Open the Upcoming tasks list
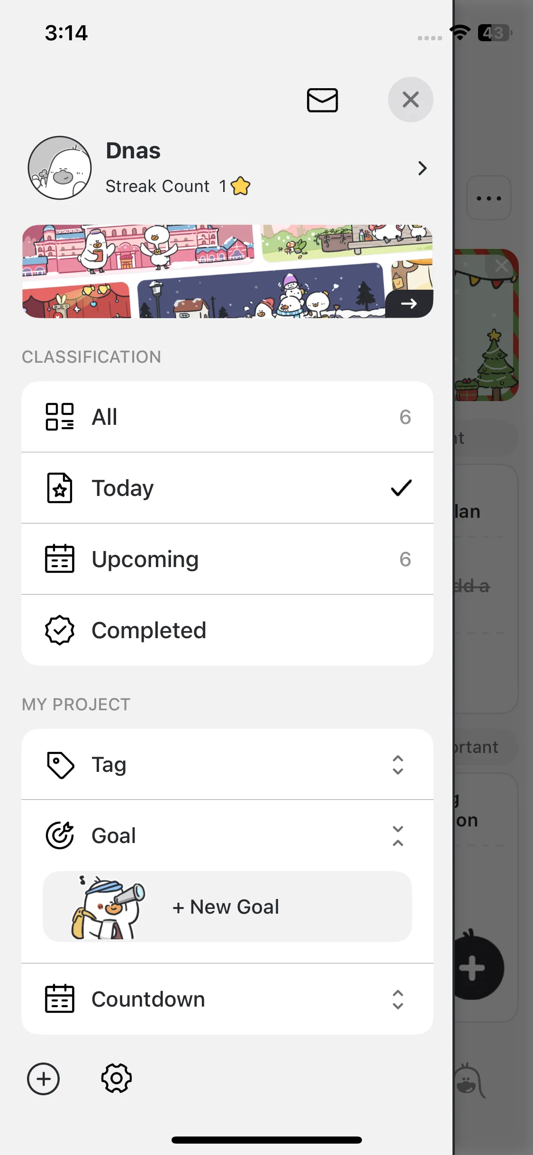The width and height of the screenshot is (533, 1155). pos(227,559)
